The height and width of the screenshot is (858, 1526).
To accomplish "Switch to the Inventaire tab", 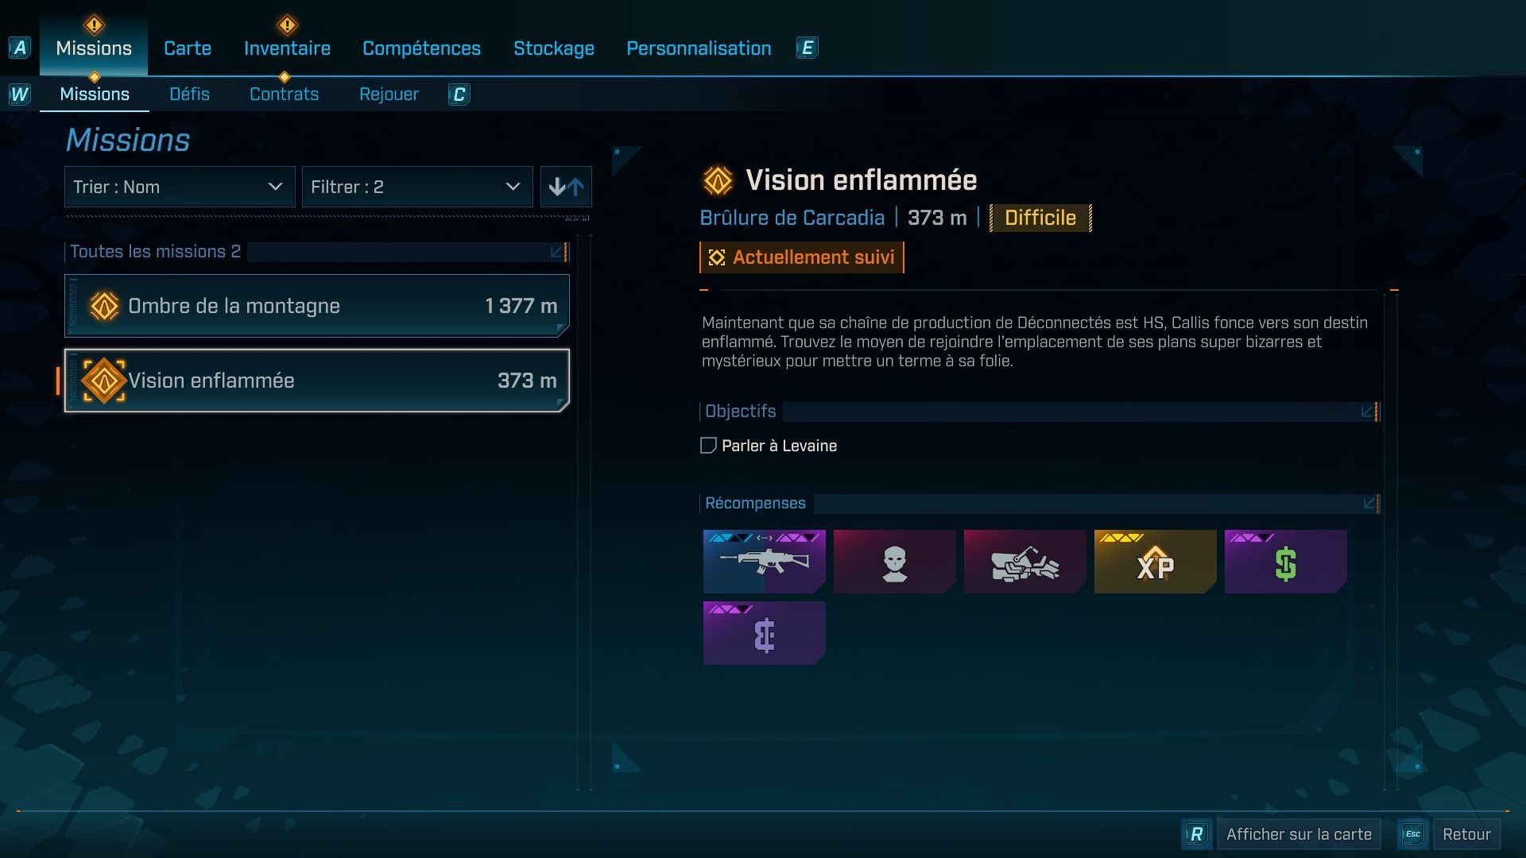I will [x=287, y=48].
